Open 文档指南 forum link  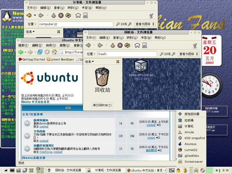tap(39, 131)
